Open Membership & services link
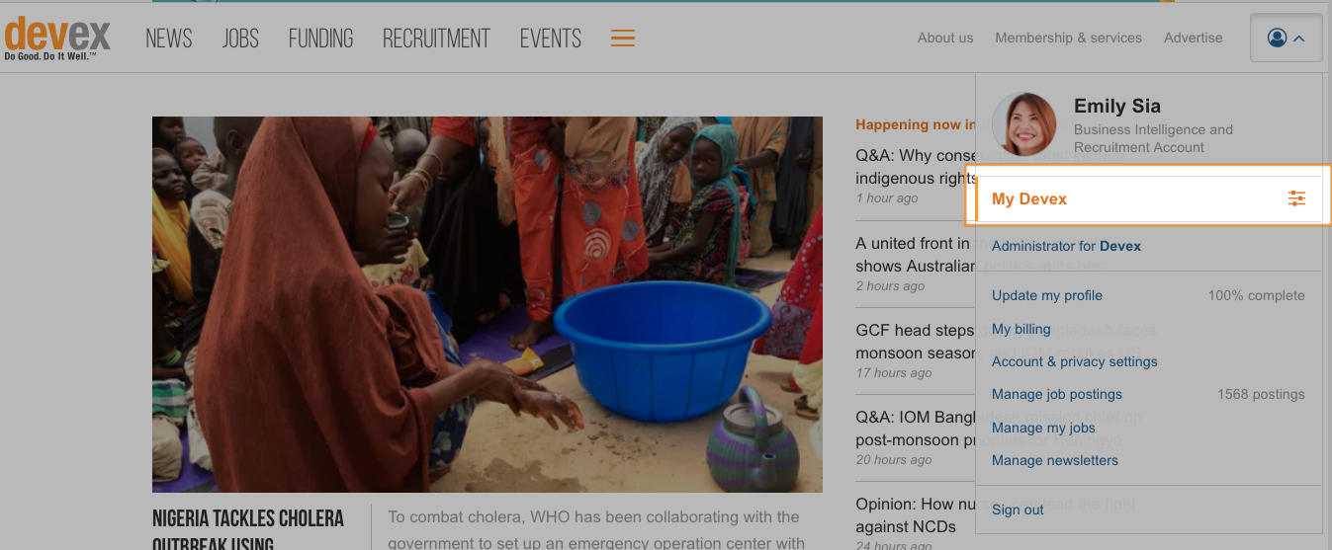Image resolution: width=1332 pixels, height=550 pixels. point(1068,38)
